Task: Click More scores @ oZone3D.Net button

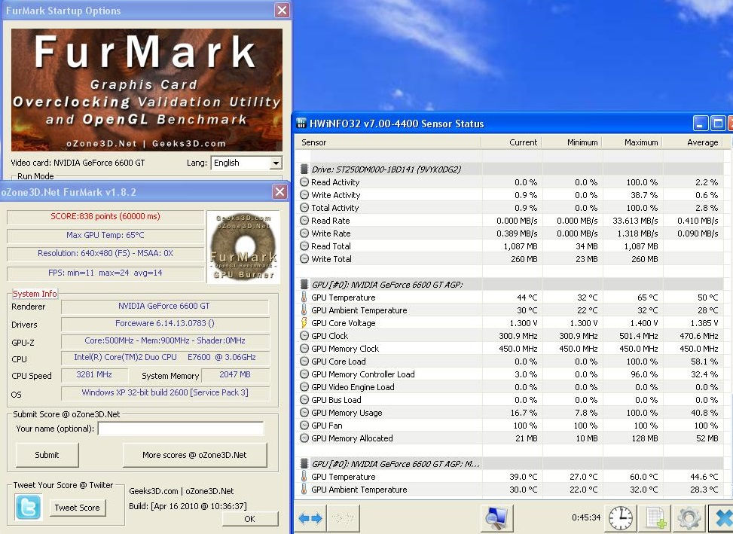Action: point(194,455)
